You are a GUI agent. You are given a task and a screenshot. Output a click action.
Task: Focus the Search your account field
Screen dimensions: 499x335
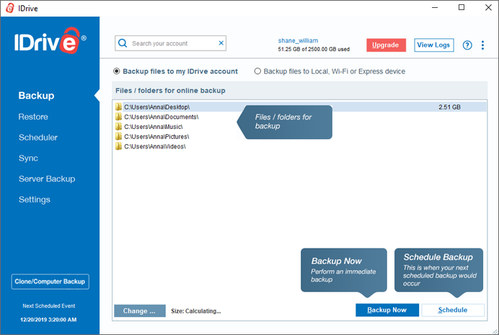173,43
